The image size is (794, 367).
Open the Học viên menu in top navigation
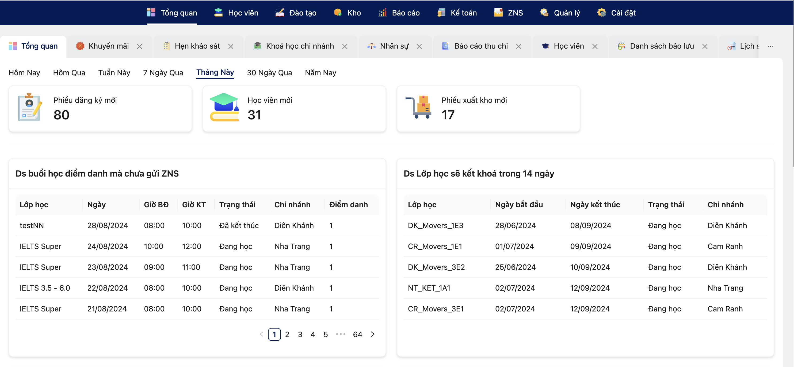tap(236, 13)
